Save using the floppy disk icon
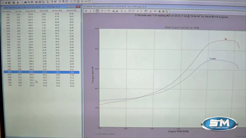This screenshot has width=246, height=138. click(9, 2)
